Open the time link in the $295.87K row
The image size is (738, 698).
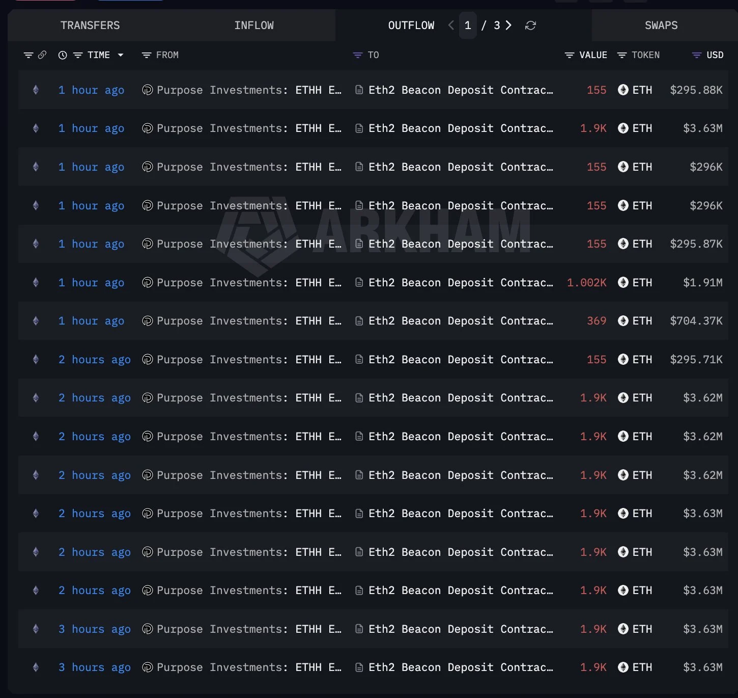coord(91,244)
